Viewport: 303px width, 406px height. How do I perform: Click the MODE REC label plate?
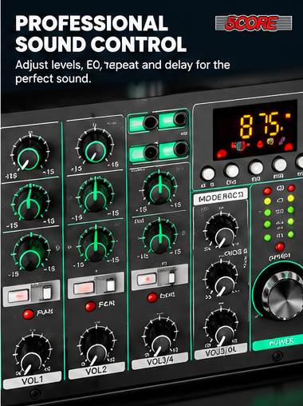pyautogui.click(x=220, y=197)
